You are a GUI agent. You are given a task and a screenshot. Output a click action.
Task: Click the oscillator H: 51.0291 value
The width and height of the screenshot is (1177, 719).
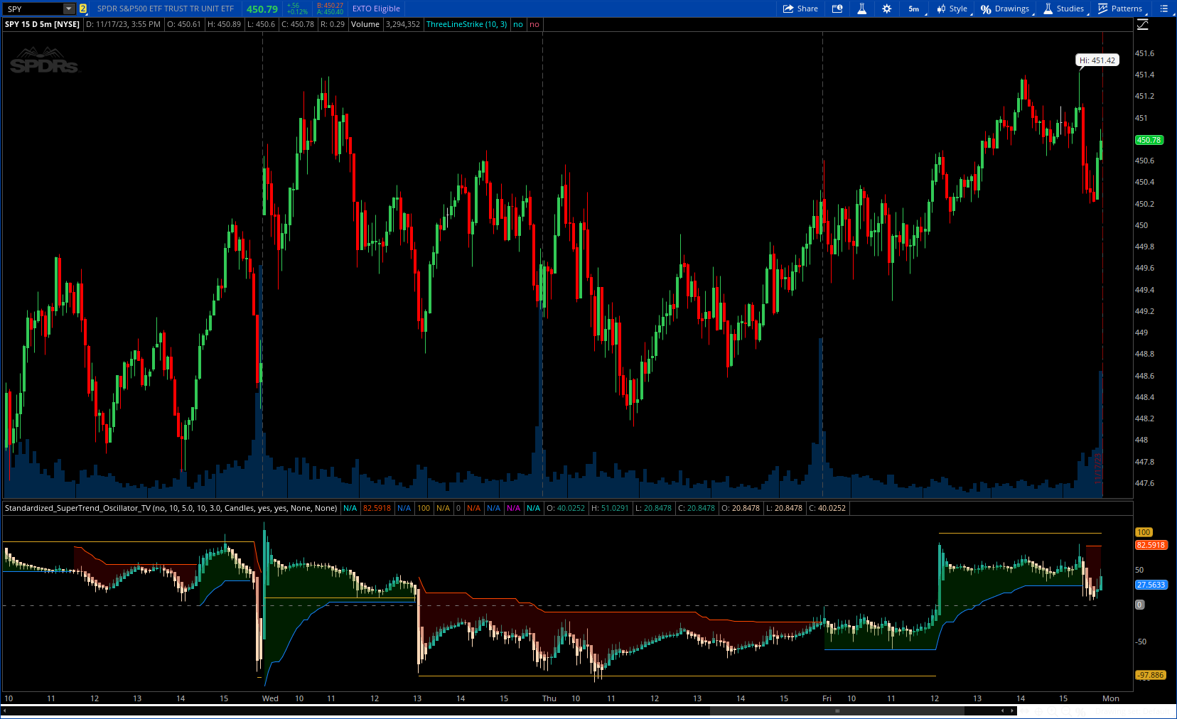610,508
